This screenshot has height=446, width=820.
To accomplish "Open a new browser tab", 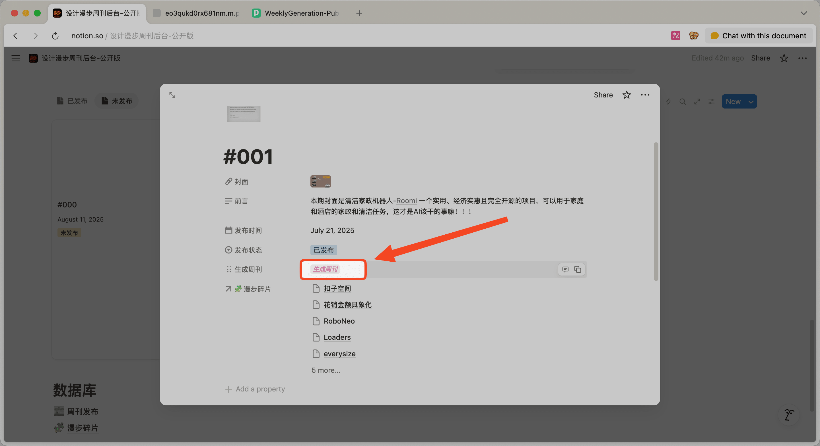I will (359, 13).
